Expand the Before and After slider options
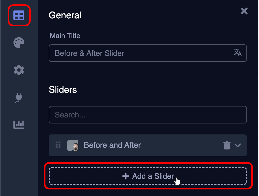This screenshot has width=259, height=196. tap(238, 145)
